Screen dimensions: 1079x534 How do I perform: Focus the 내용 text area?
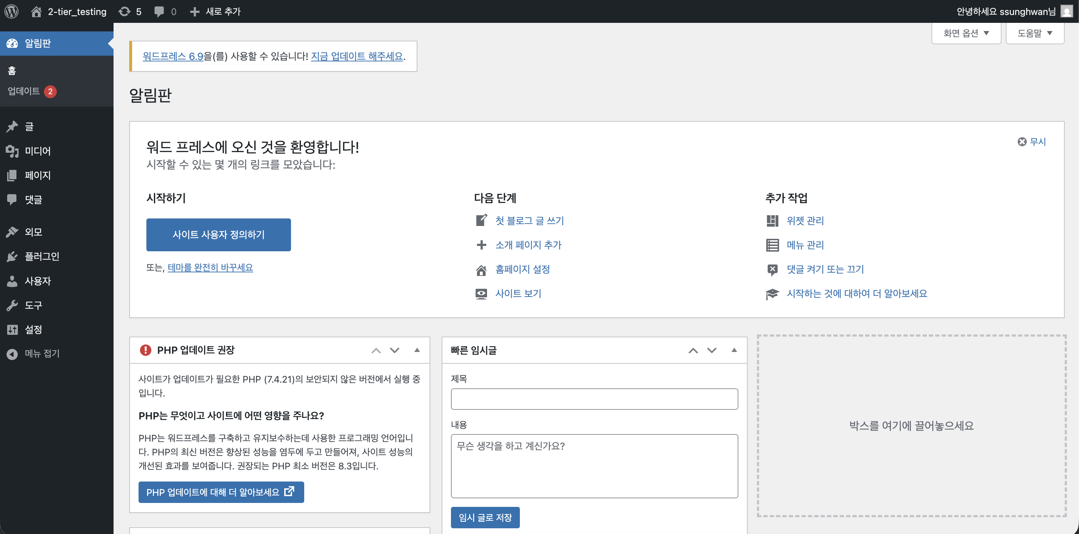594,466
